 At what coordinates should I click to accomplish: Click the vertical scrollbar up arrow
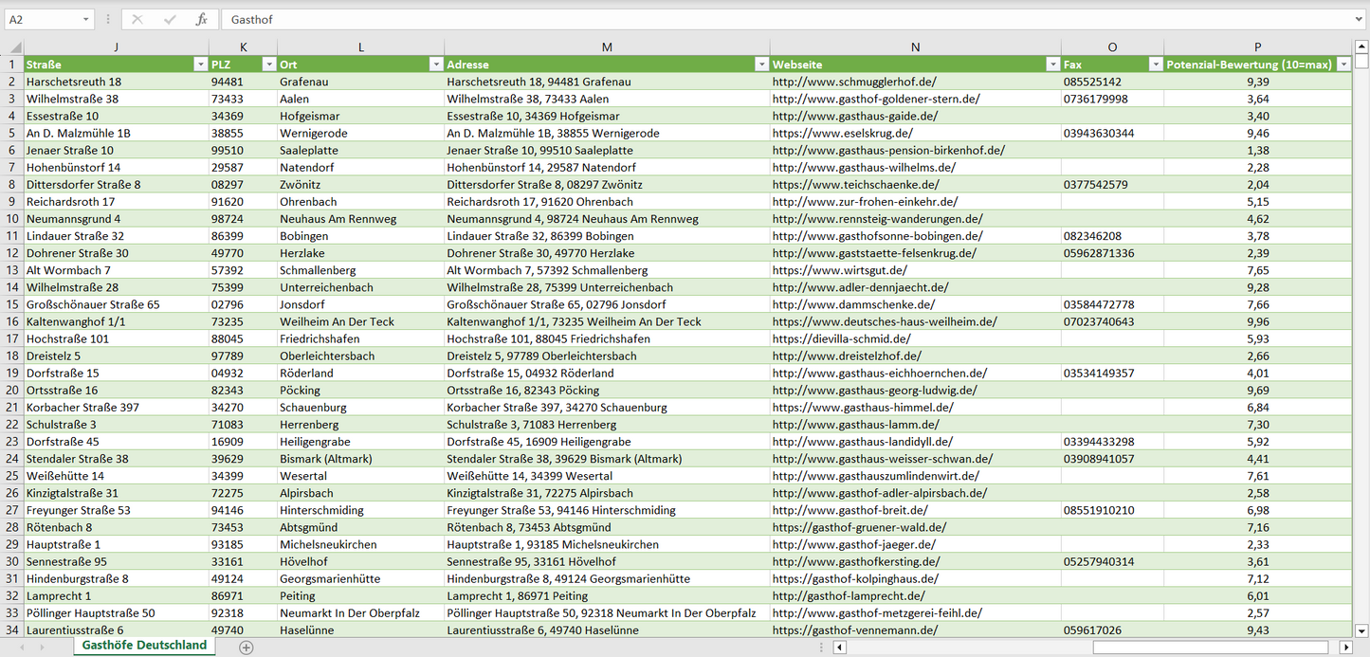click(1361, 46)
